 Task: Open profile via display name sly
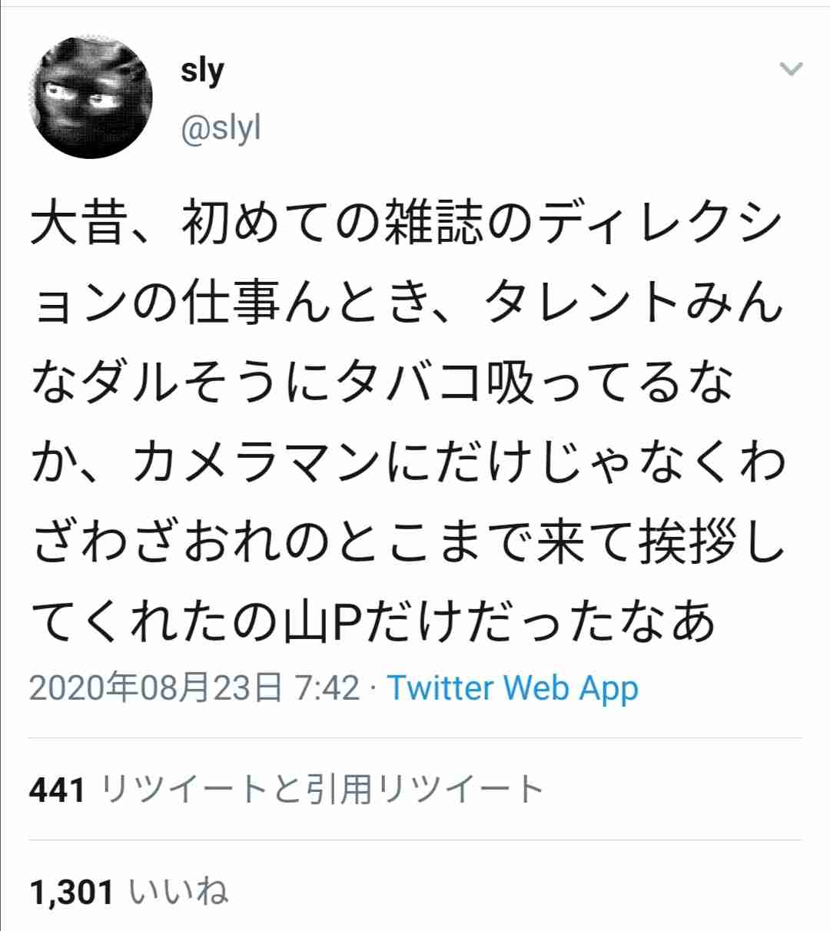click(x=202, y=72)
